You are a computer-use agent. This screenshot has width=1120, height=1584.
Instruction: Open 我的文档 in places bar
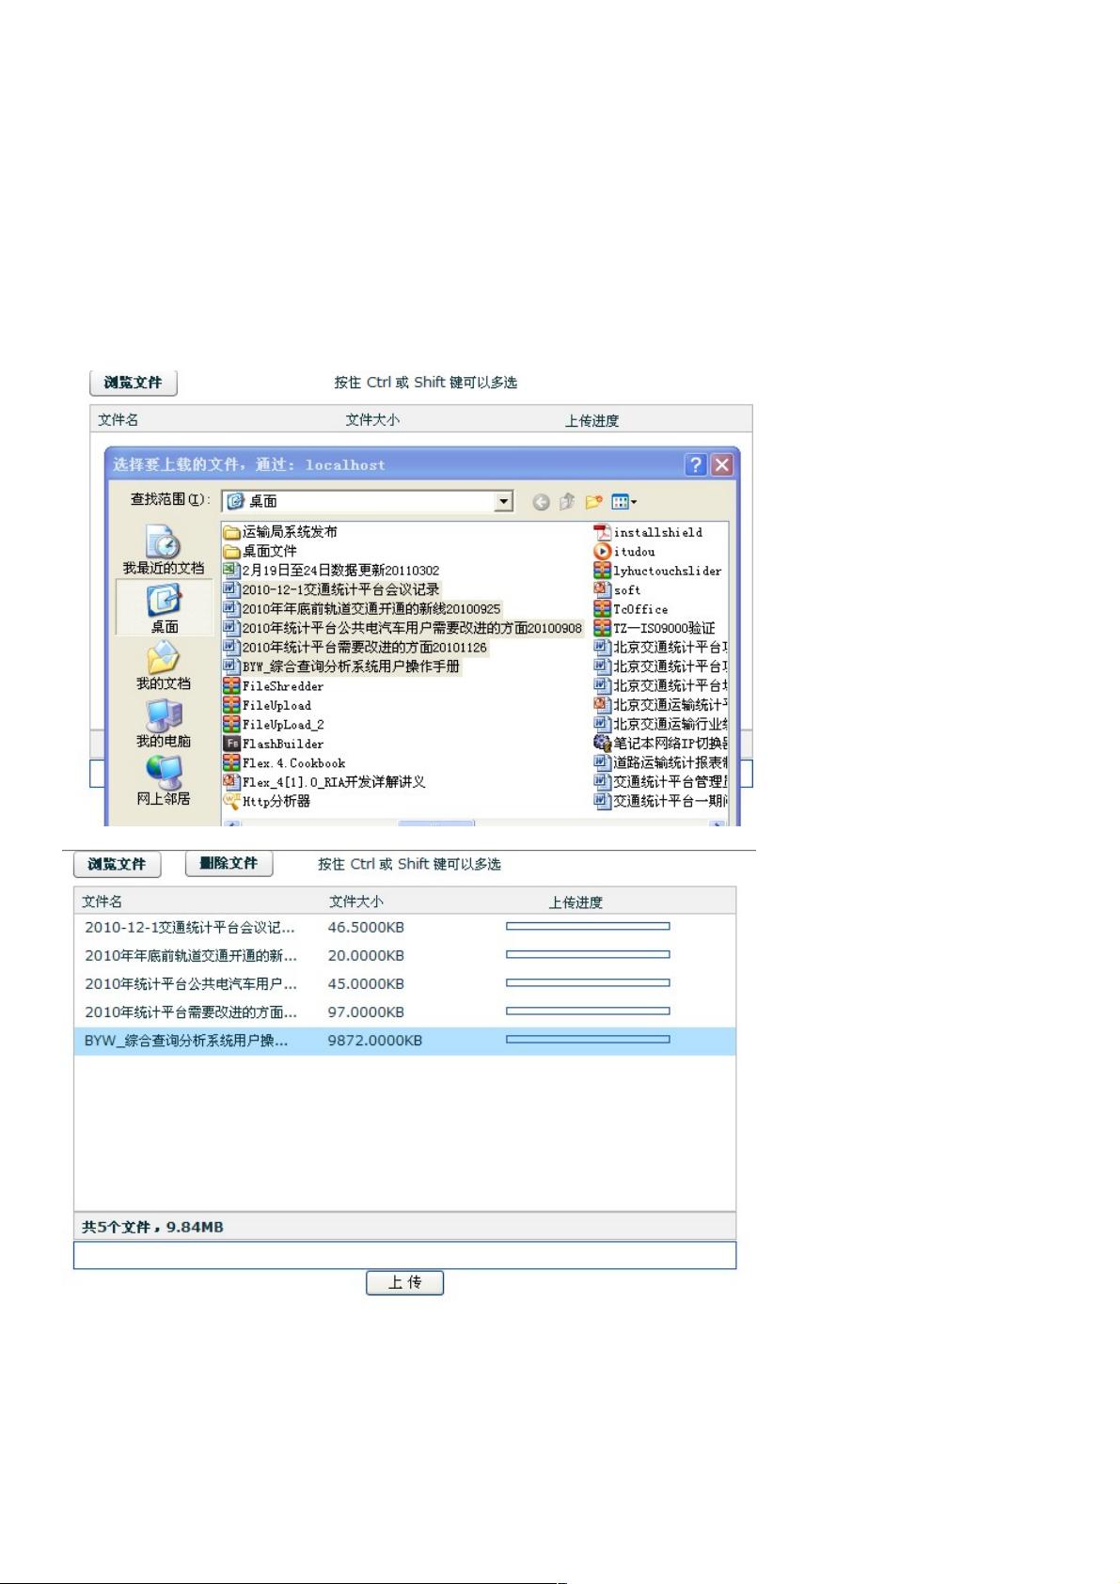coord(164,666)
